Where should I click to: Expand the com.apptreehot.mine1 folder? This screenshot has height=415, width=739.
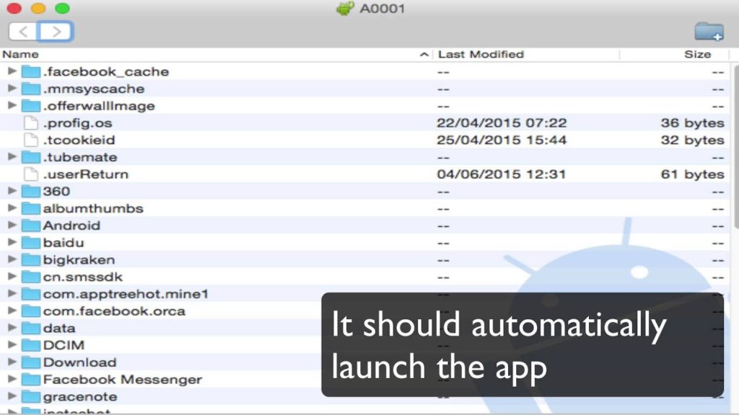pos(12,293)
